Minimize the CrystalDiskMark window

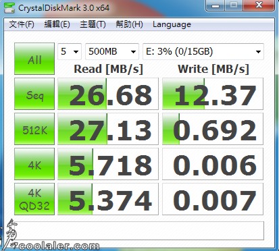[x=215, y=5]
